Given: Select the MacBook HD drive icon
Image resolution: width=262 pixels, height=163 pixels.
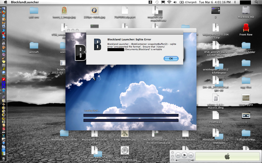Looking at the screenshot, I should point(246,11).
